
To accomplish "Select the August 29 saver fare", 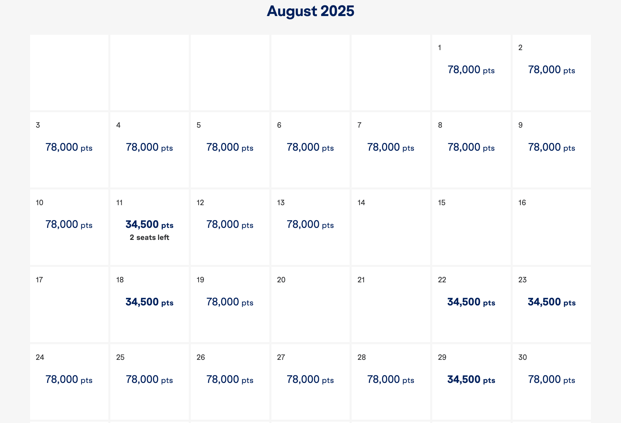I will tap(471, 380).
